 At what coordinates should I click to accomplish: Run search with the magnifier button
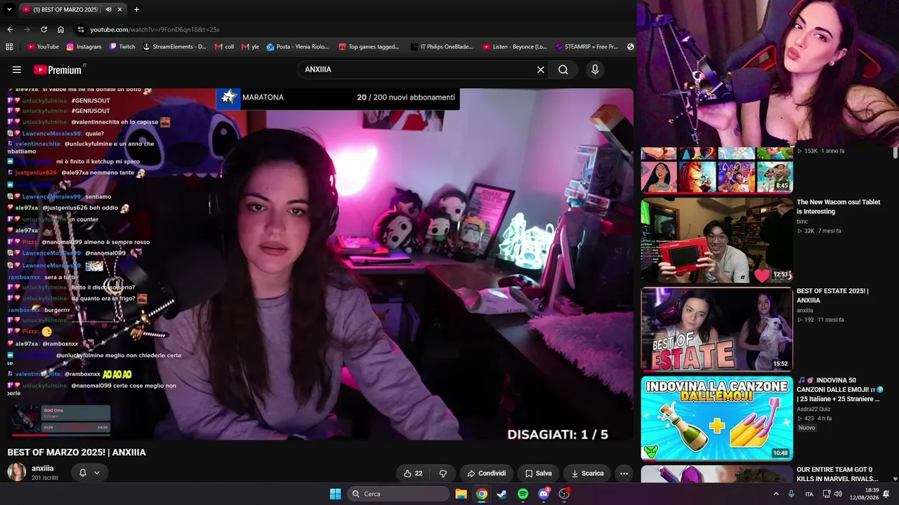(x=563, y=69)
